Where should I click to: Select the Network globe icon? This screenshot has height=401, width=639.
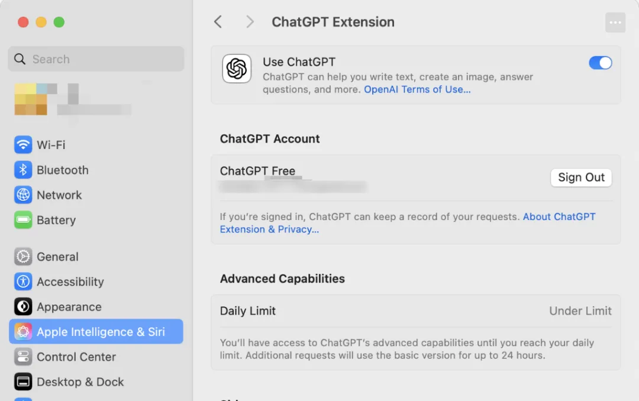pos(23,195)
